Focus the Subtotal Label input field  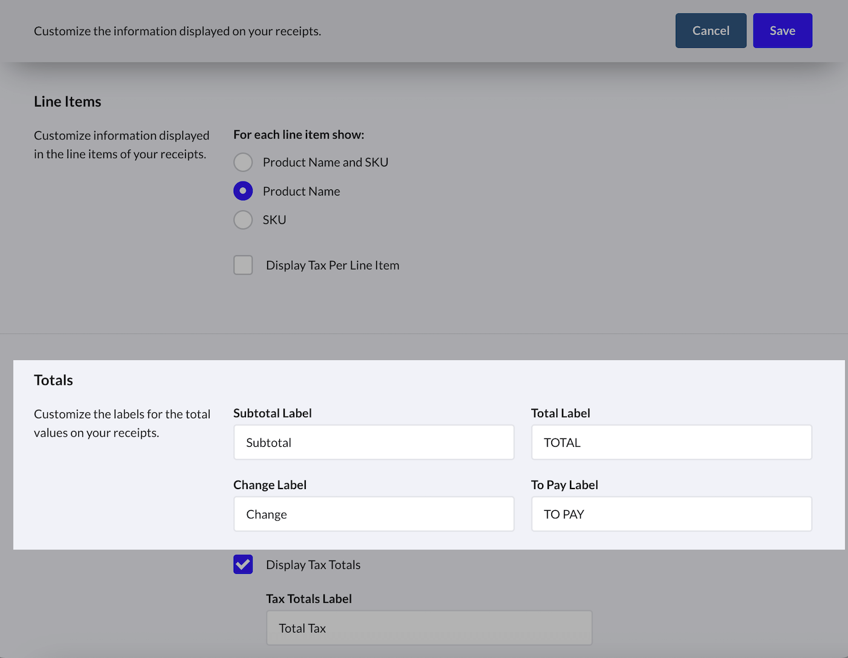pos(374,443)
